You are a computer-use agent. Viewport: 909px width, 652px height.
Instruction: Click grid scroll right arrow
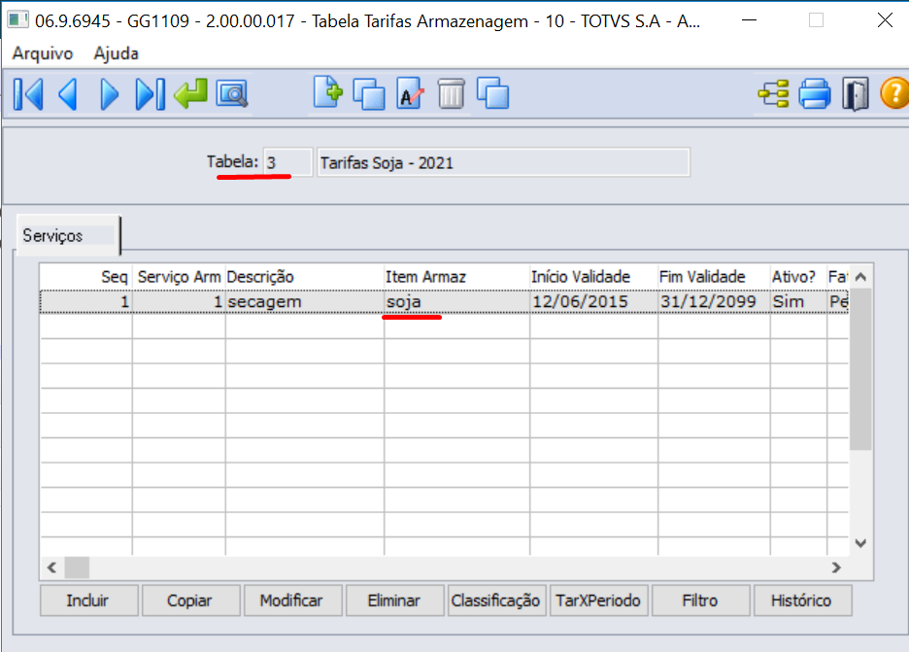click(836, 567)
